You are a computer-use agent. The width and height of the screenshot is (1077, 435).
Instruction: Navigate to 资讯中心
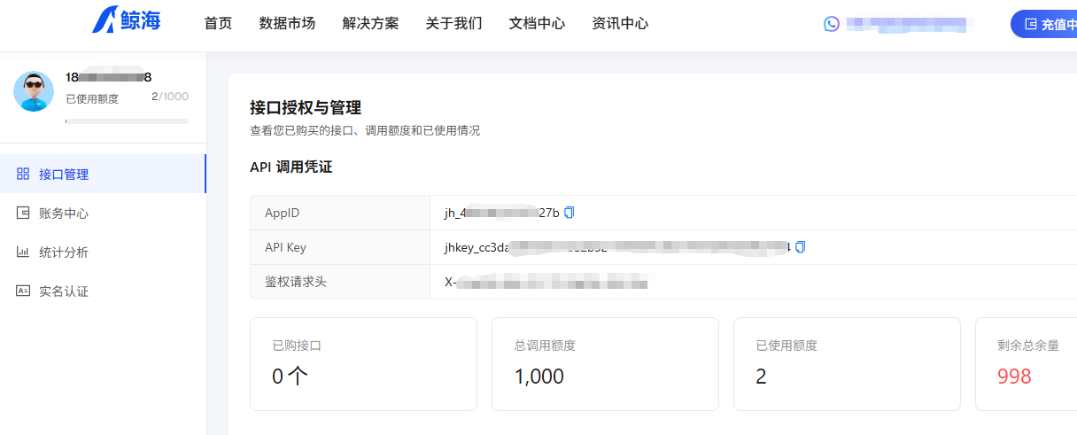click(x=620, y=24)
